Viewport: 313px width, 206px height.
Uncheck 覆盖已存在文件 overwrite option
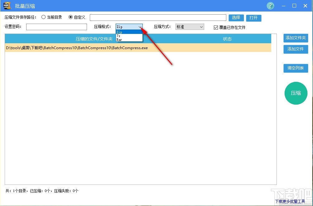[216, 27]
